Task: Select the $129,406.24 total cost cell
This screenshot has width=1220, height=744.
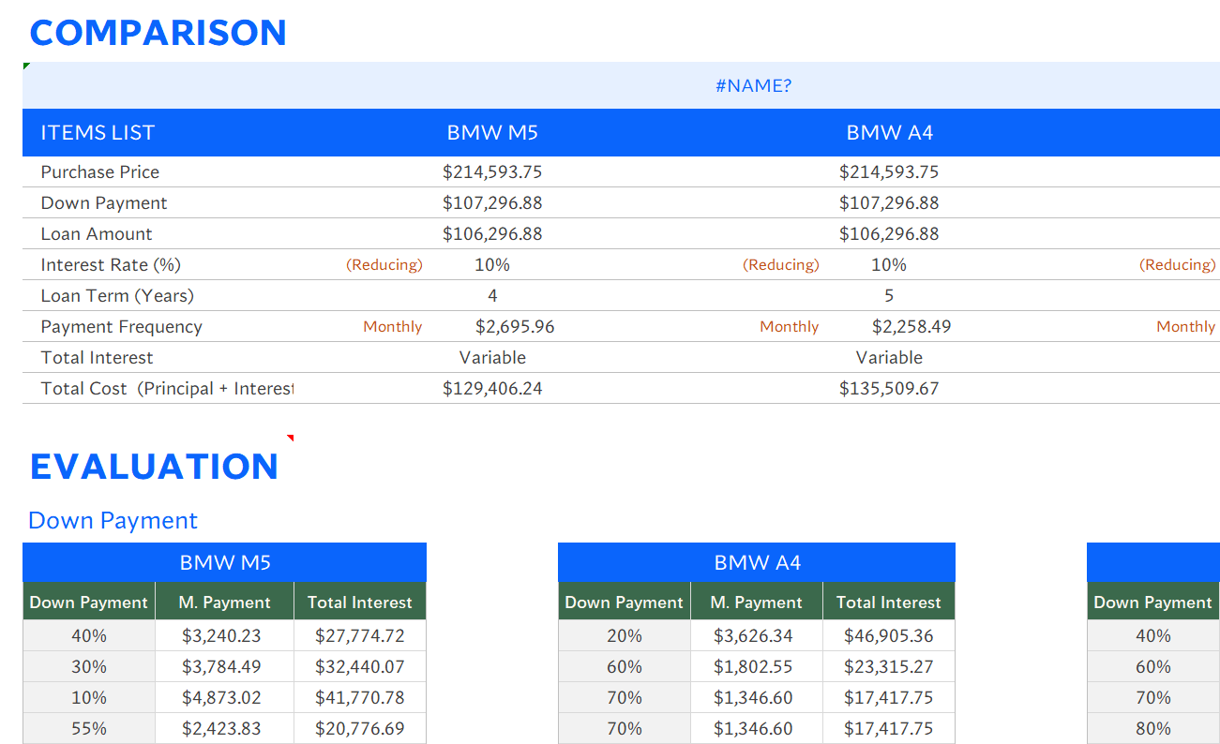Action: tap(492, 388)
